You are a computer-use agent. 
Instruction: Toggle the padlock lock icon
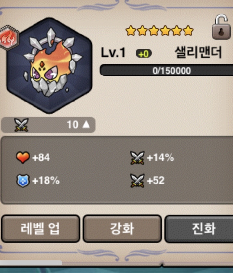pos(221,27)
